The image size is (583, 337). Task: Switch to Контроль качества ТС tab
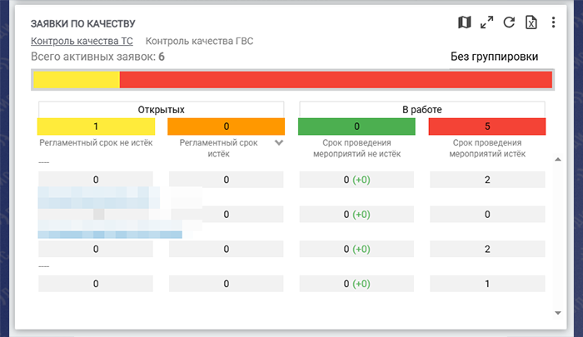pos(81,41)
